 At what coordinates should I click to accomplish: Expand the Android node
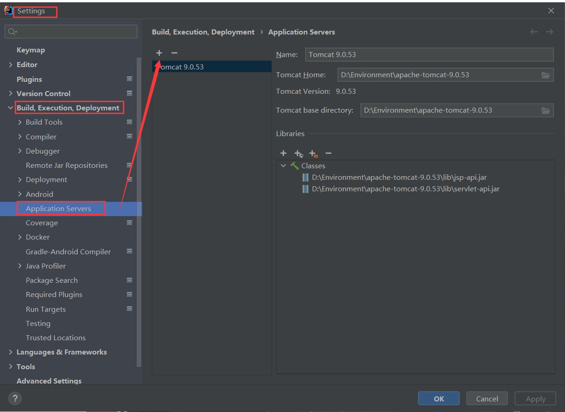(x=20, y=194)
